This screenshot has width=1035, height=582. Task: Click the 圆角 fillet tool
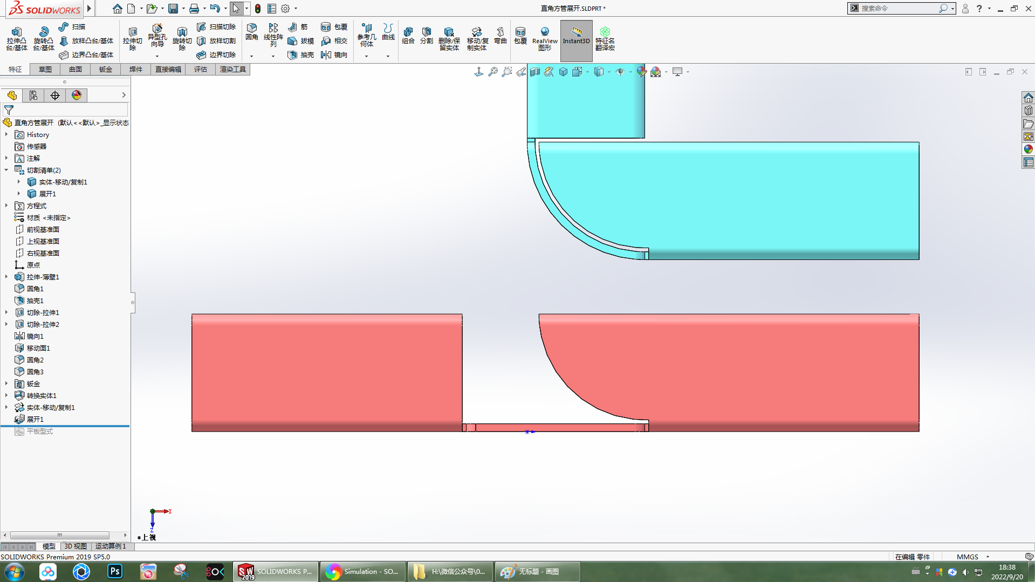[251, 32]
